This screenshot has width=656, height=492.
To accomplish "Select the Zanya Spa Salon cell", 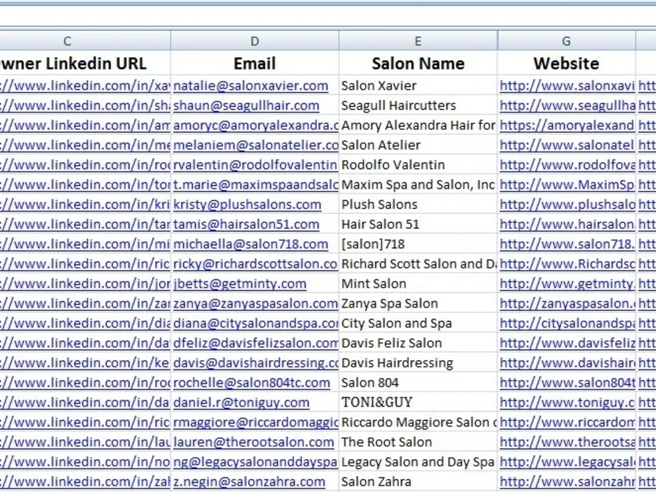I will [x=418, y=303].
